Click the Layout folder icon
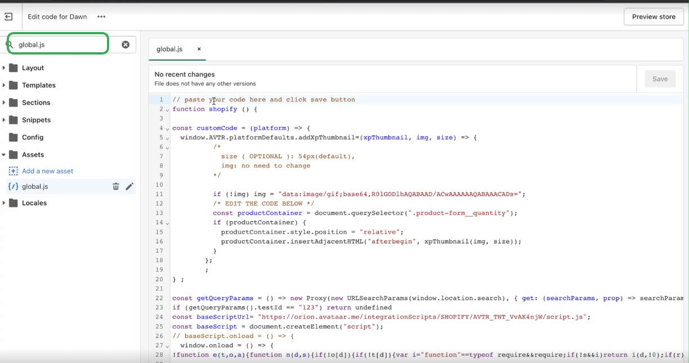The width and height of the screenshot is (689, 363). point(14,68)
